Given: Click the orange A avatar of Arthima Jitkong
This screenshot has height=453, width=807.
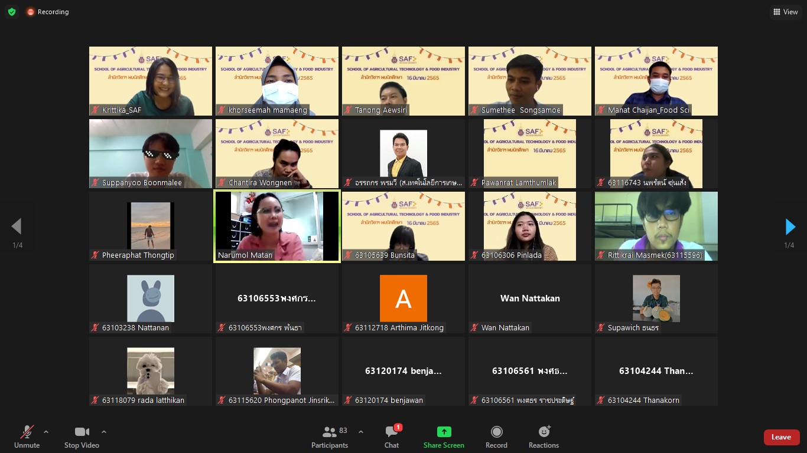Looking at the screenshot, I should click(403, 298).
